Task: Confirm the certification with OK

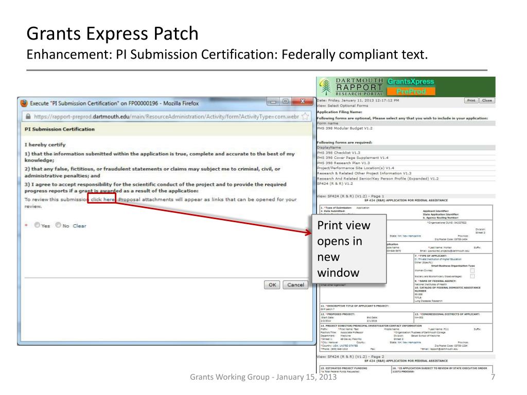Action: click(x=272, y=285)
